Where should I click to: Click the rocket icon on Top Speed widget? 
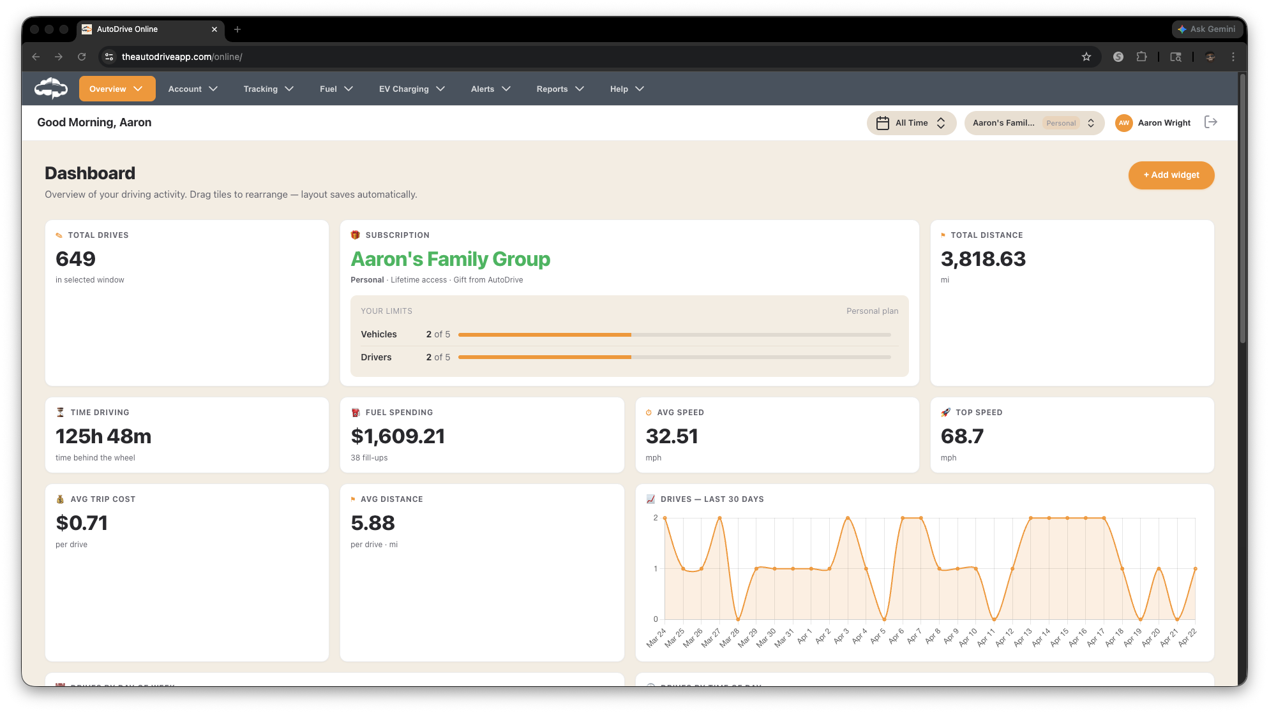point(946,412)
